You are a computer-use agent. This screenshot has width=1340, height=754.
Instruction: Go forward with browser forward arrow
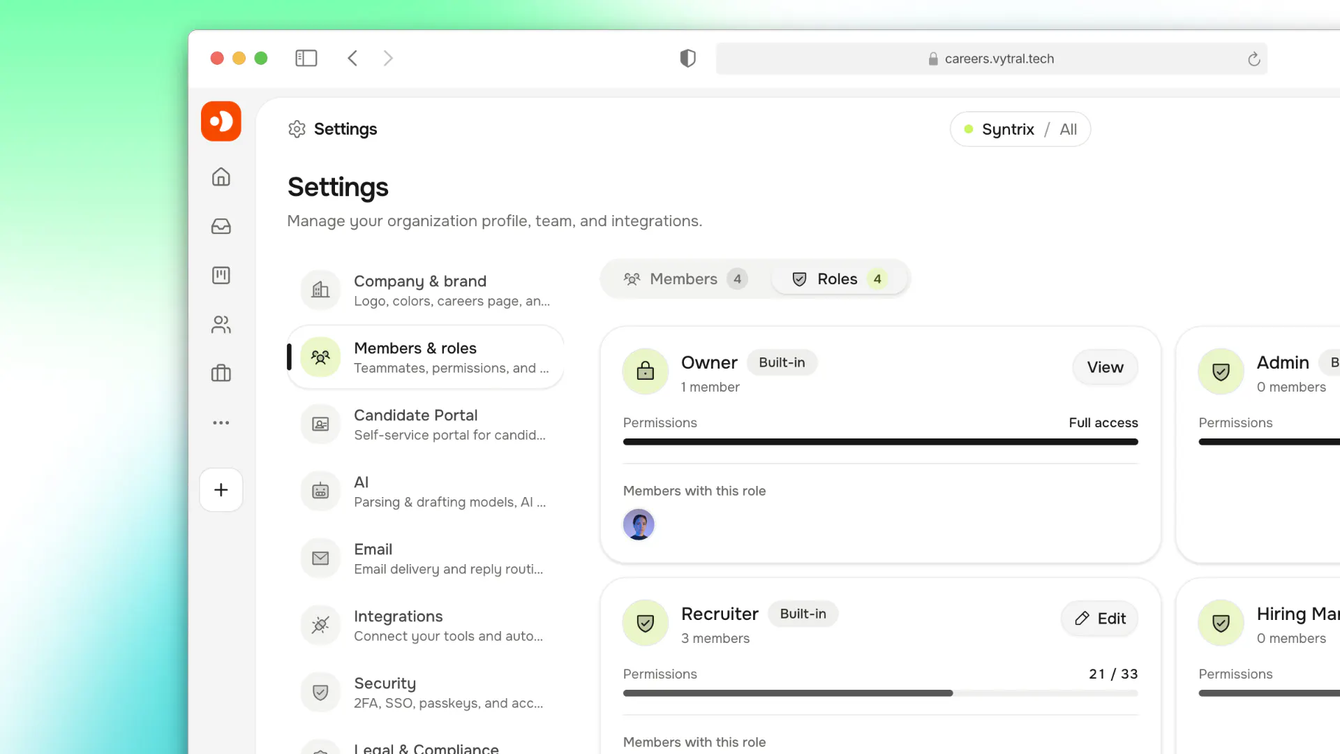click(388, 59)
